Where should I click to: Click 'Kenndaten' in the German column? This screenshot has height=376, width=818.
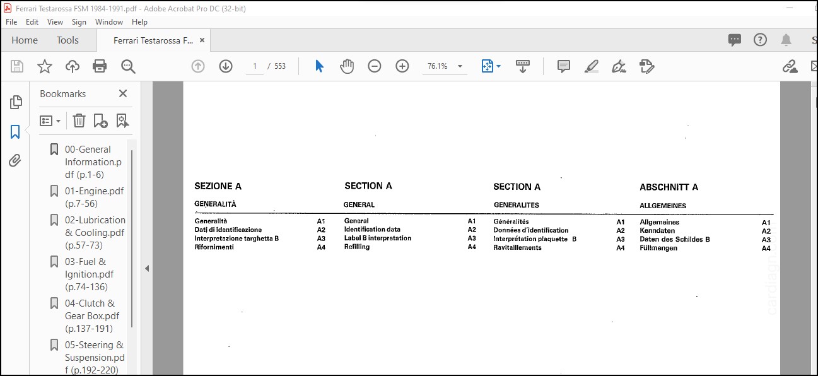click(657, 231)
